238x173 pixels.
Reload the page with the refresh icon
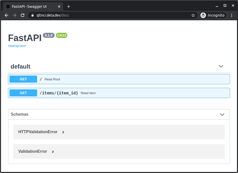click(x=23, y=15)
